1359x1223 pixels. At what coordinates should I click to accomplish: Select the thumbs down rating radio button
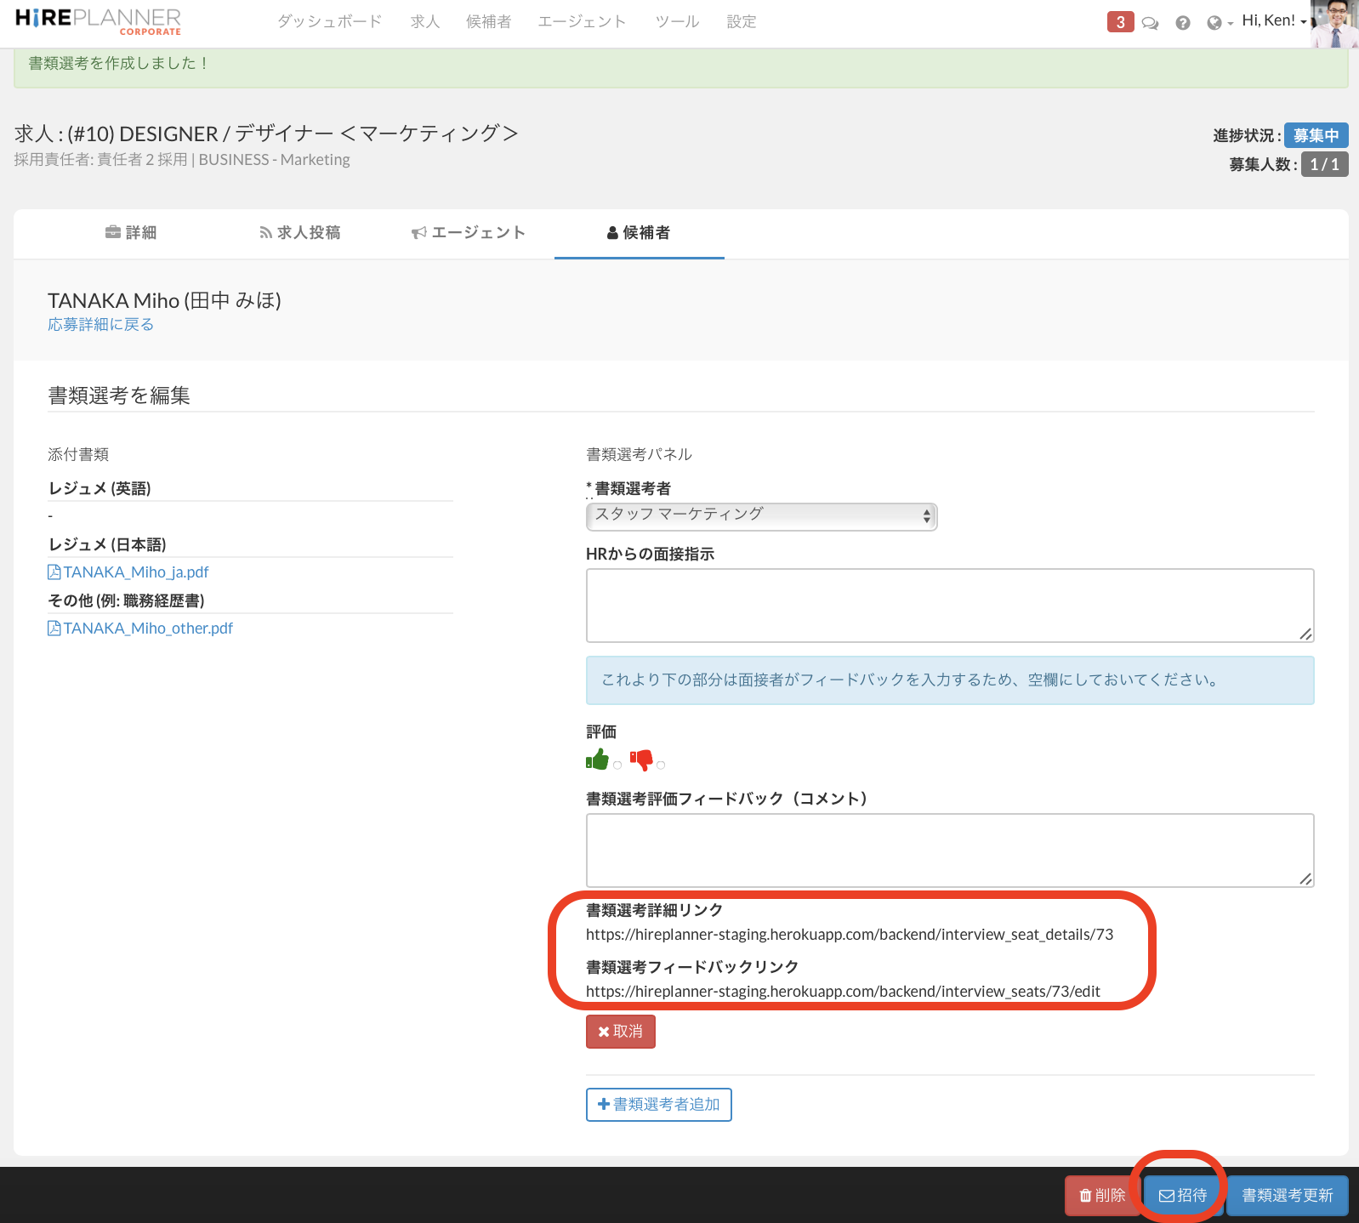point(661,765)
